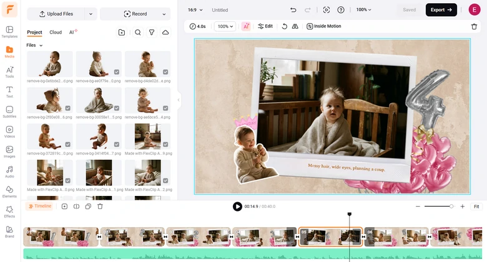Toggle checkbox on remove-bg-372819c thumbnail

[x=67, y=144]
